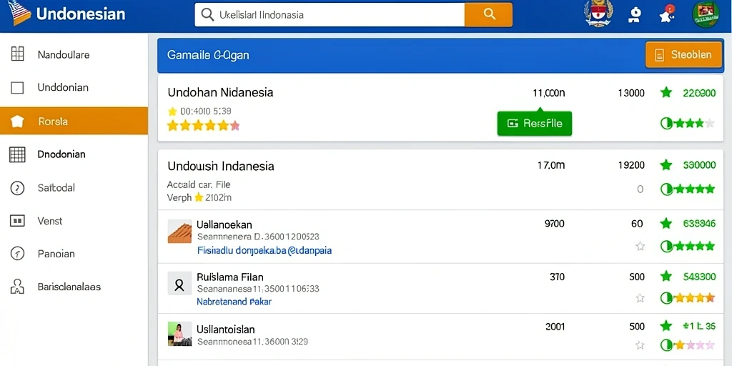
Task: Open the Undouish Indanesia entry title
Action: (221, 166)
